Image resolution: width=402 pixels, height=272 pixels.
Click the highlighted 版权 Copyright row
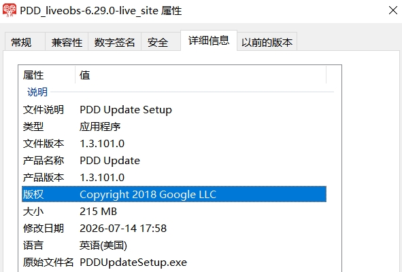pyautogui.click(x=174, y=194)
